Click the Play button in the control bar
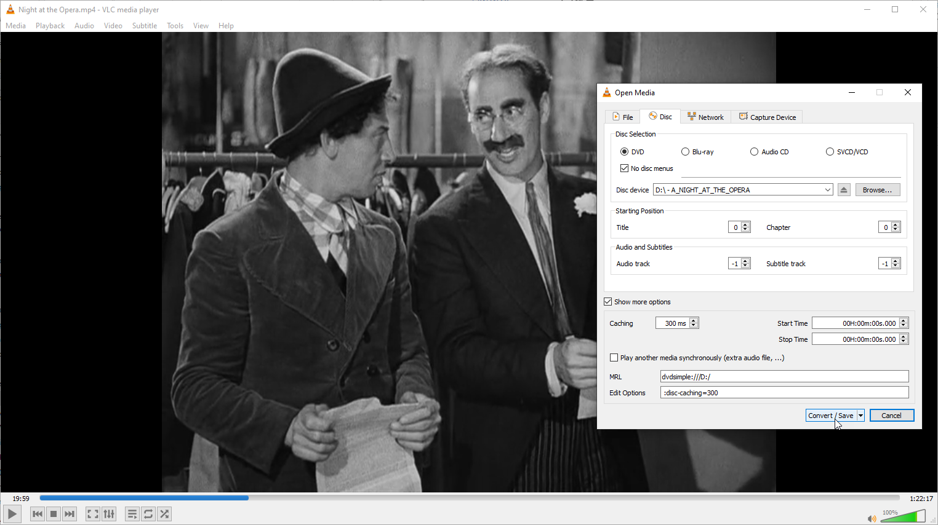 (12, 514)
